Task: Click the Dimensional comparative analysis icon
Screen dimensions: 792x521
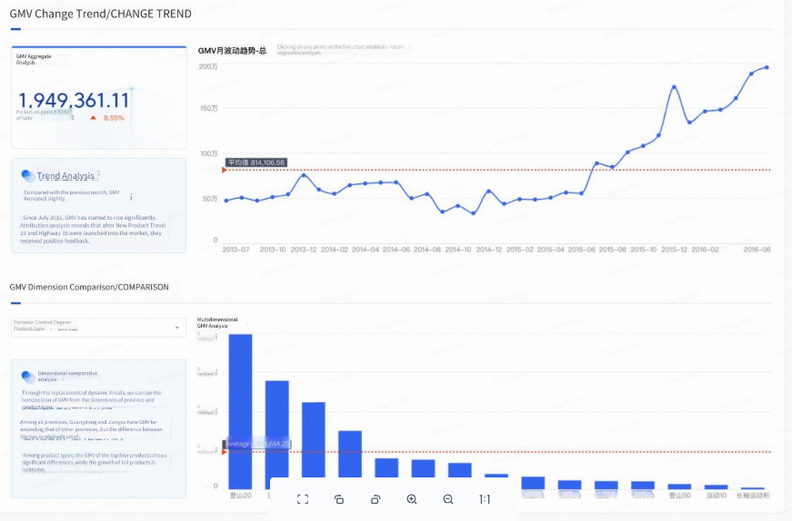Action: (28, 377)
